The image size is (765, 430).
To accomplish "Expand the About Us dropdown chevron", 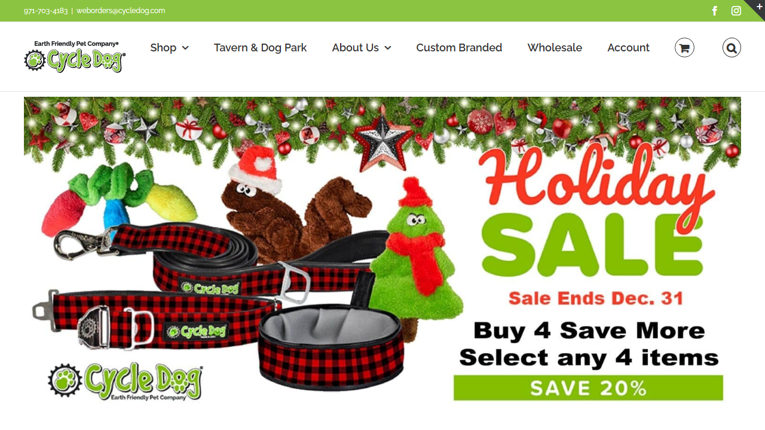I will 388,48.
